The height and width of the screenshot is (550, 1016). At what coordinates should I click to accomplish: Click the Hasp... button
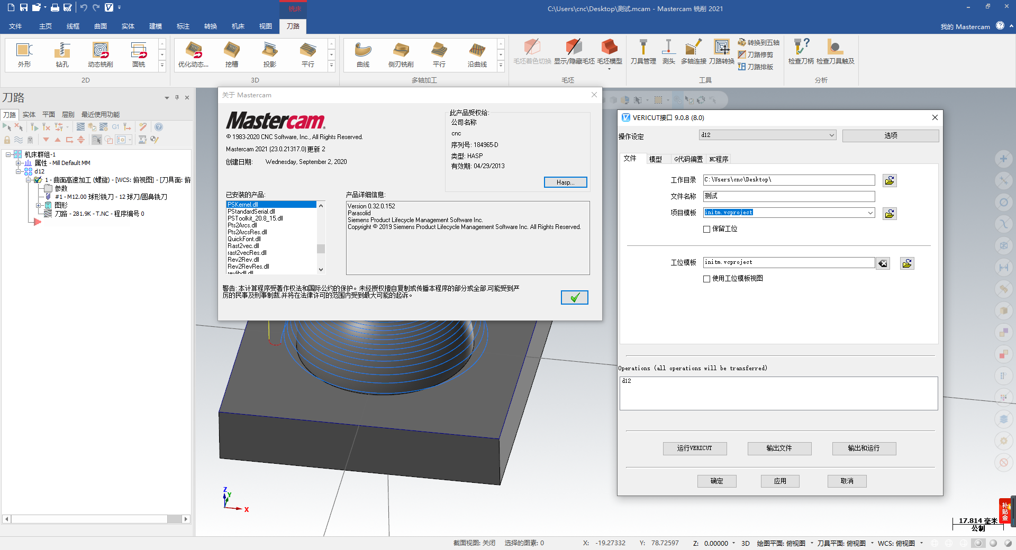[565, 182]
